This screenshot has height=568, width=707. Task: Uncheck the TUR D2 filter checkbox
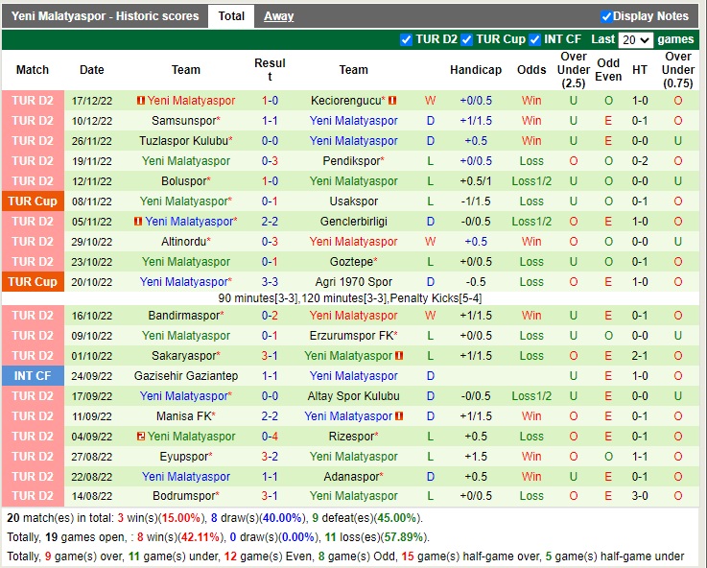tap(406, 39)
